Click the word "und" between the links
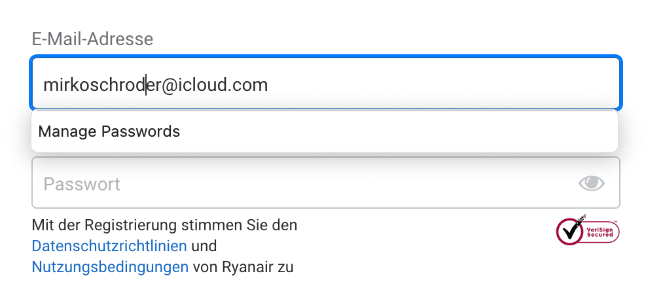The height and width of the screenshot is (297, 665). (204, 247)
